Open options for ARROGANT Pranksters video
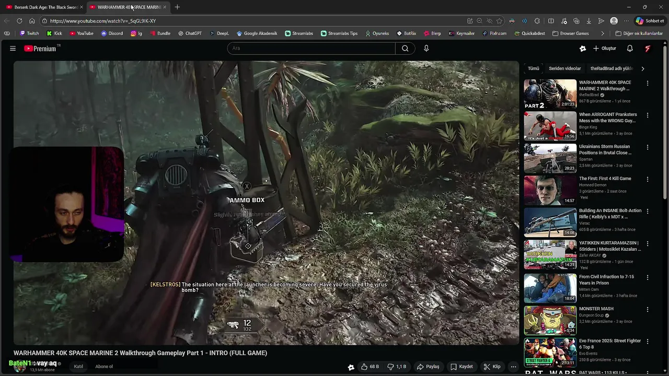The height and width of the screenshot is (376, 669). coord(648,115)
